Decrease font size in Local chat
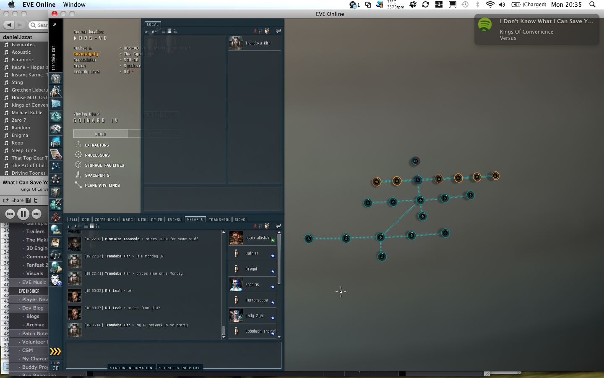 [147, 31]
